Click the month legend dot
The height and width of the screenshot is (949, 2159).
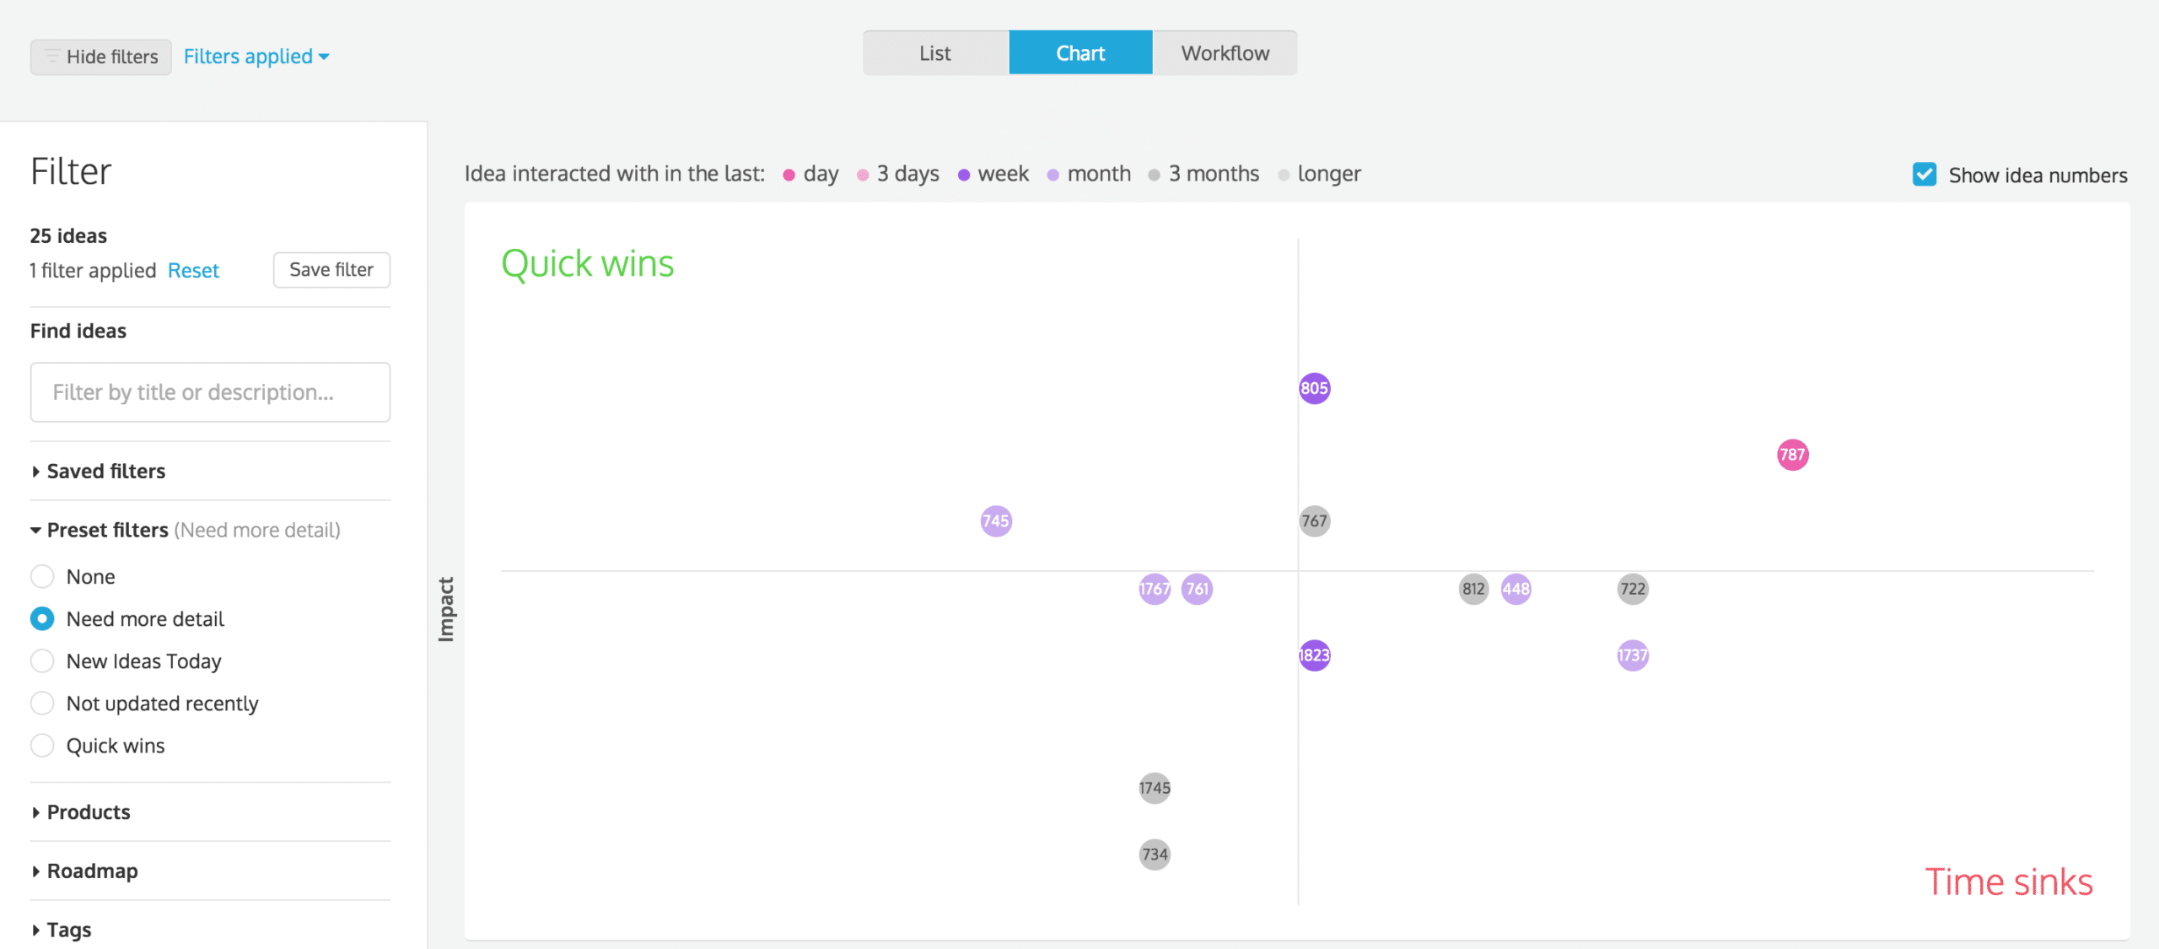pos(1053,175)
